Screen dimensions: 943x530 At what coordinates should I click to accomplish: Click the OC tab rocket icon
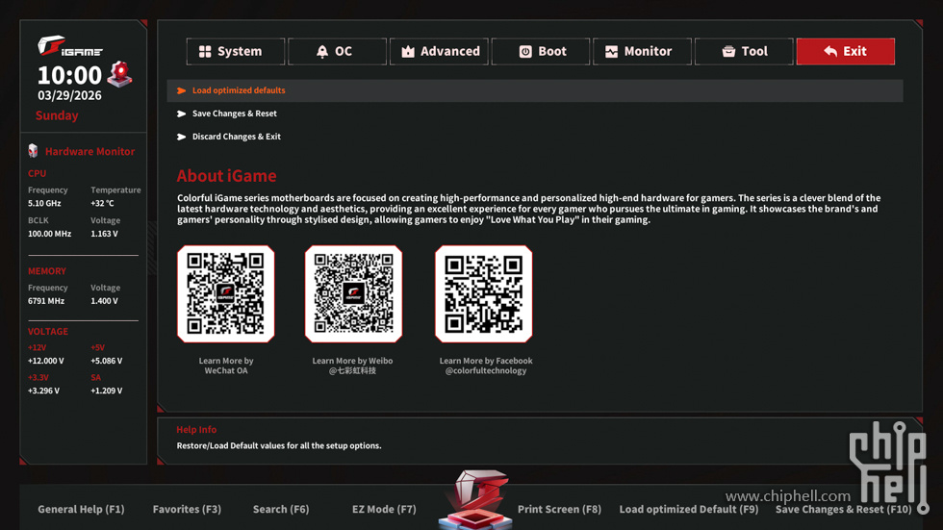click(x=322, y=52)
